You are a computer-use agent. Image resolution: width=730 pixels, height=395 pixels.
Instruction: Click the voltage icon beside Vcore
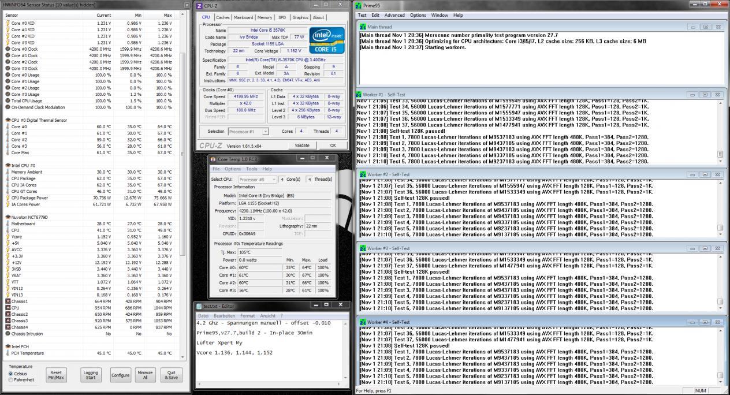[x=8, y=236]
